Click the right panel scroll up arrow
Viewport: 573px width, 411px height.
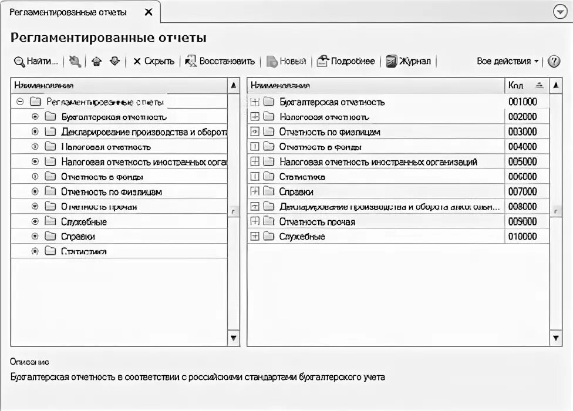(556, 86)
